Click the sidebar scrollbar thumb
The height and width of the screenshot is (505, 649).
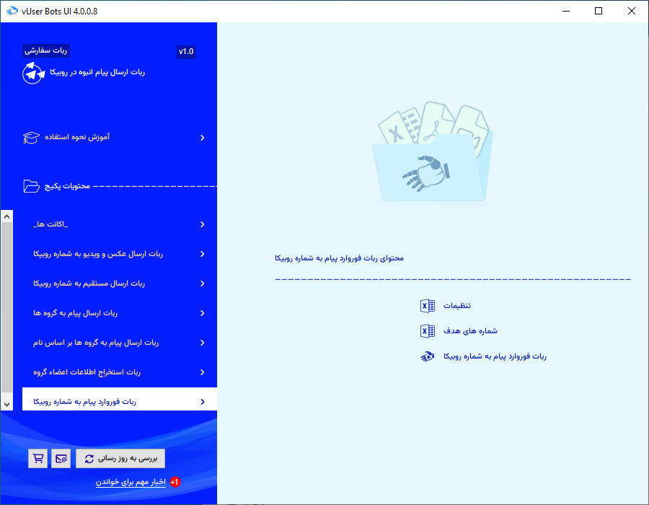pos(6,307)
